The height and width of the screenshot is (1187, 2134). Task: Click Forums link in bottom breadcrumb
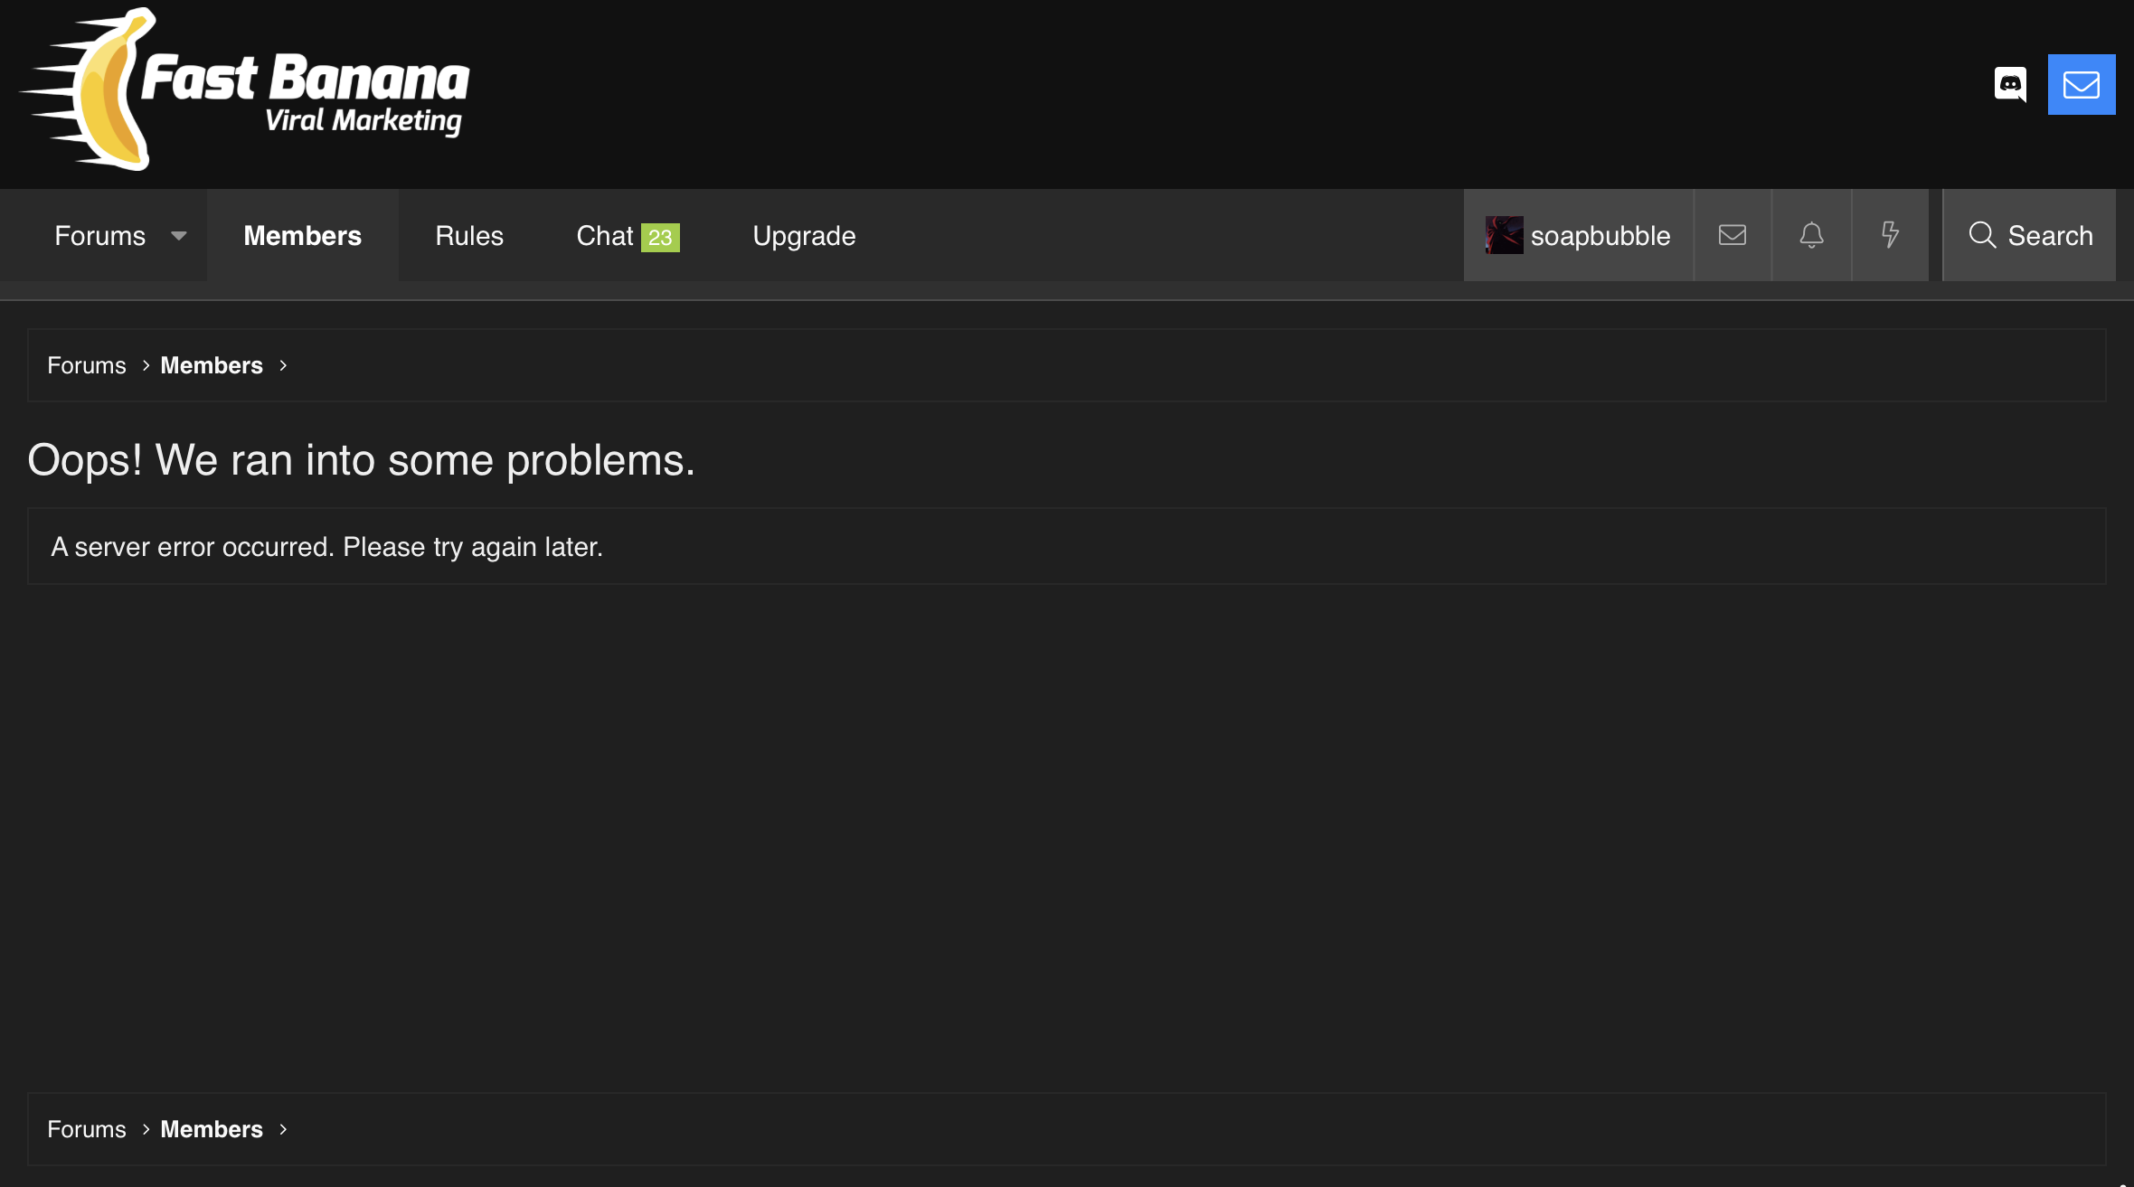coord(86,1129)
